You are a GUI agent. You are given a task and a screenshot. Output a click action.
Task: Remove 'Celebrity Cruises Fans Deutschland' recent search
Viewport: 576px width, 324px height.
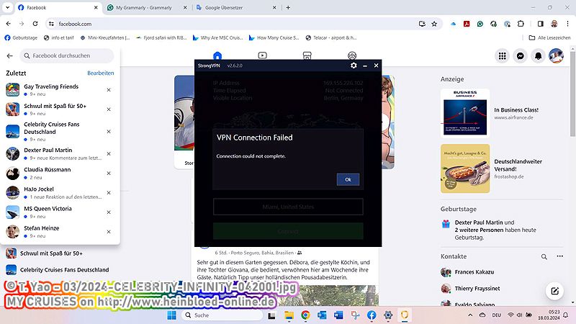coord(109,132)
